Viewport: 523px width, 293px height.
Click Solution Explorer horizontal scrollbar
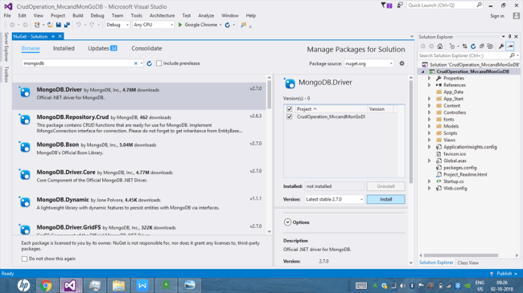pos(461,255)
